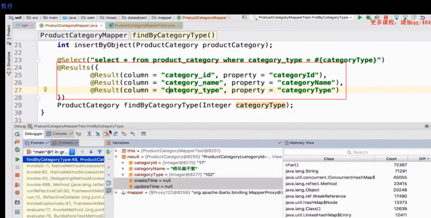431x218 pixels.
Task: Expand the 'this' variable node
Action: [x=116, y=151]
